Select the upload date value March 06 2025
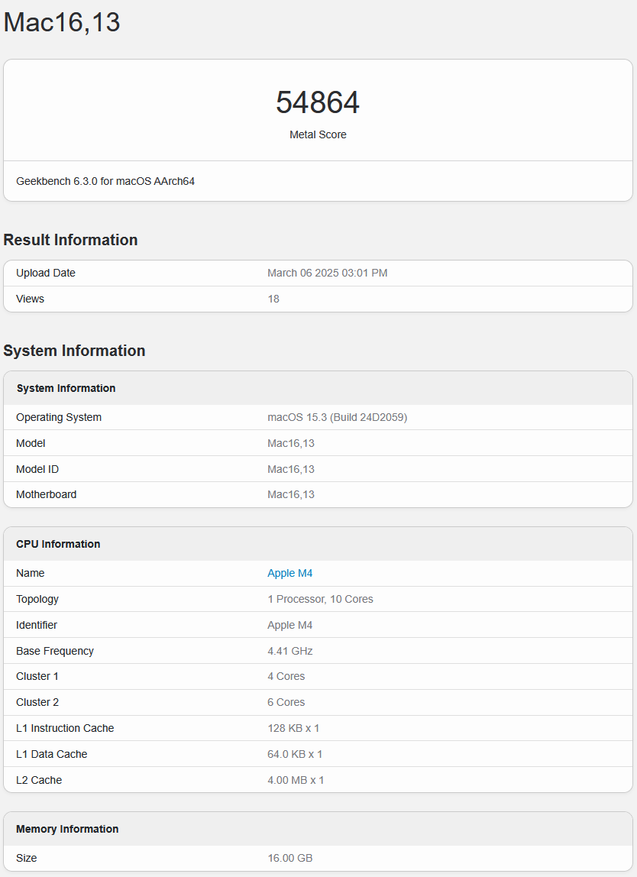 (327, 273)
